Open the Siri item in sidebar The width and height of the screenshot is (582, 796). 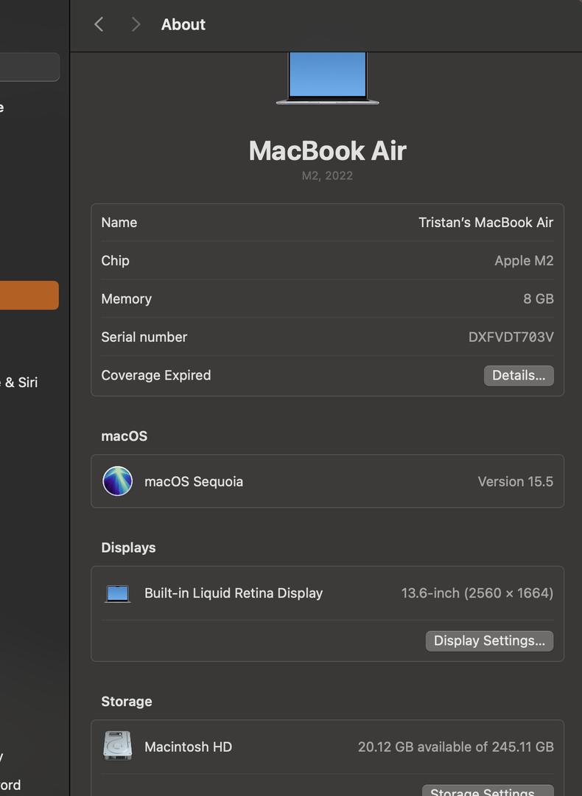pos(22,383)
